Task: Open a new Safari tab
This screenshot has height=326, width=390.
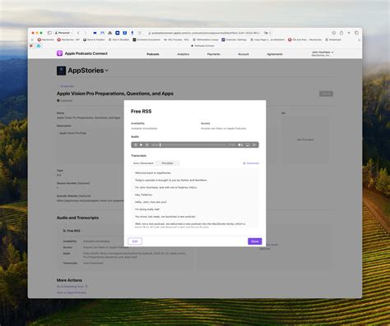Action: coord(349,33)
